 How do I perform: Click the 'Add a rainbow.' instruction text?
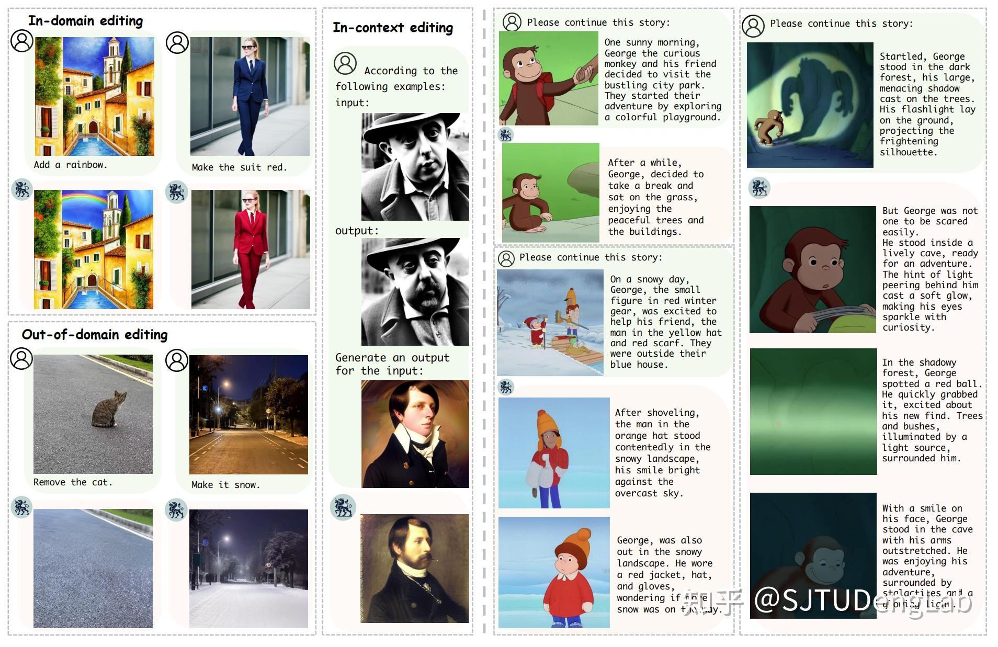coord(71,165)
